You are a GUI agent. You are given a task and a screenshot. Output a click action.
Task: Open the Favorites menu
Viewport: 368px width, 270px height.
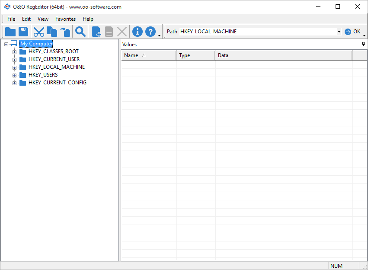65,19
